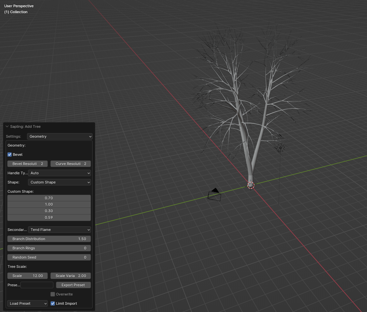Click the Preset name text field

[x=37, y=285]
